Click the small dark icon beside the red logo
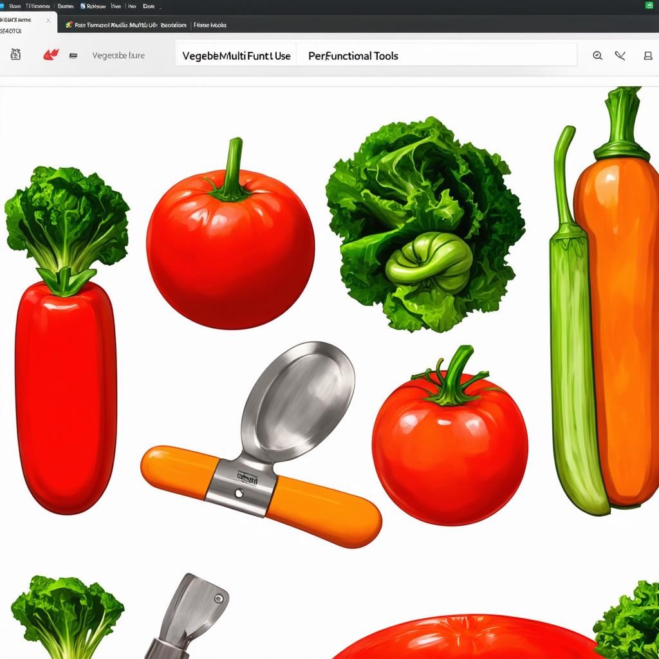 pyautogui.click(x=73, y=56)
